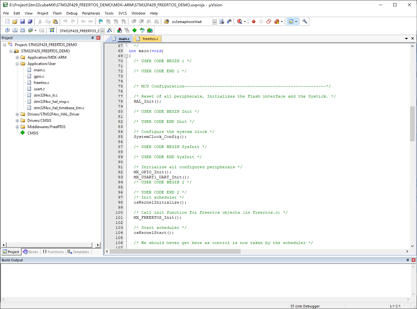Comment selection icon
Image resolution: width=417 pixels, height=309 pixels.
pos(149,21)
